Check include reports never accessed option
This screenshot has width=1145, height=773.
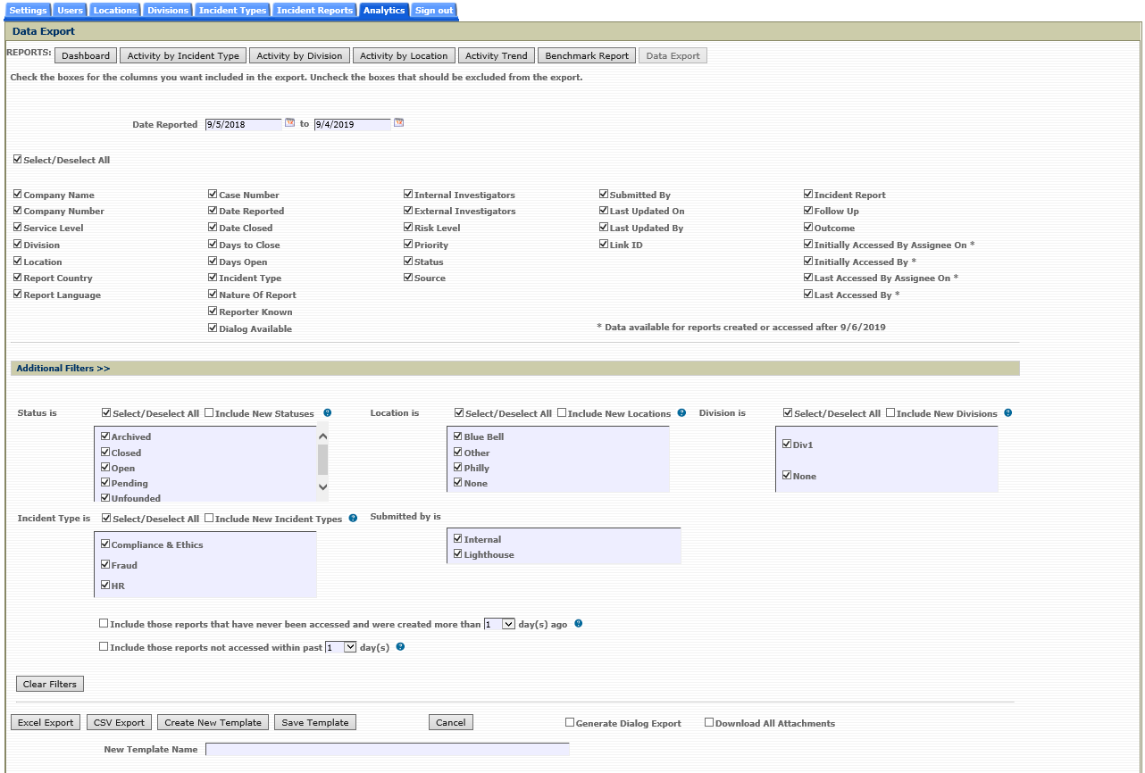point(104,624)
